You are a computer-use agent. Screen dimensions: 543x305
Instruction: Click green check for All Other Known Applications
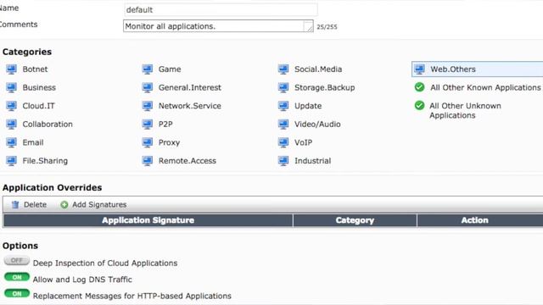pyautogui.click(x=419, y=87)
